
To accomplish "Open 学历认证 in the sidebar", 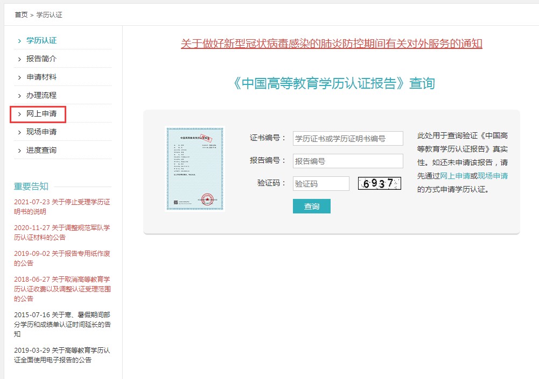I will (41, 40).
